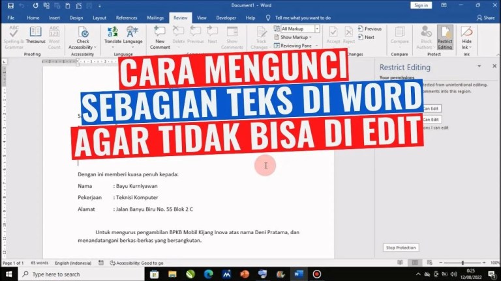
Task: Open Microsoft Store from the taskbar
Action: point(154,274)
